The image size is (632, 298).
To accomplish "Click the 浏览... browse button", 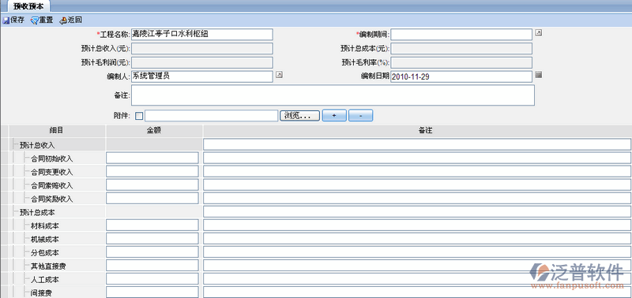I will tap(300, 116).
